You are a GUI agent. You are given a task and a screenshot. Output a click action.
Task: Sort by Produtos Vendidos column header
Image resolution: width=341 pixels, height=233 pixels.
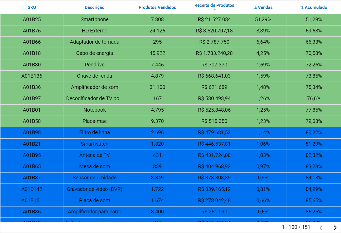157,7
